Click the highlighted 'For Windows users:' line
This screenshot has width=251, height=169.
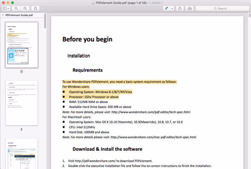point(76,87)
